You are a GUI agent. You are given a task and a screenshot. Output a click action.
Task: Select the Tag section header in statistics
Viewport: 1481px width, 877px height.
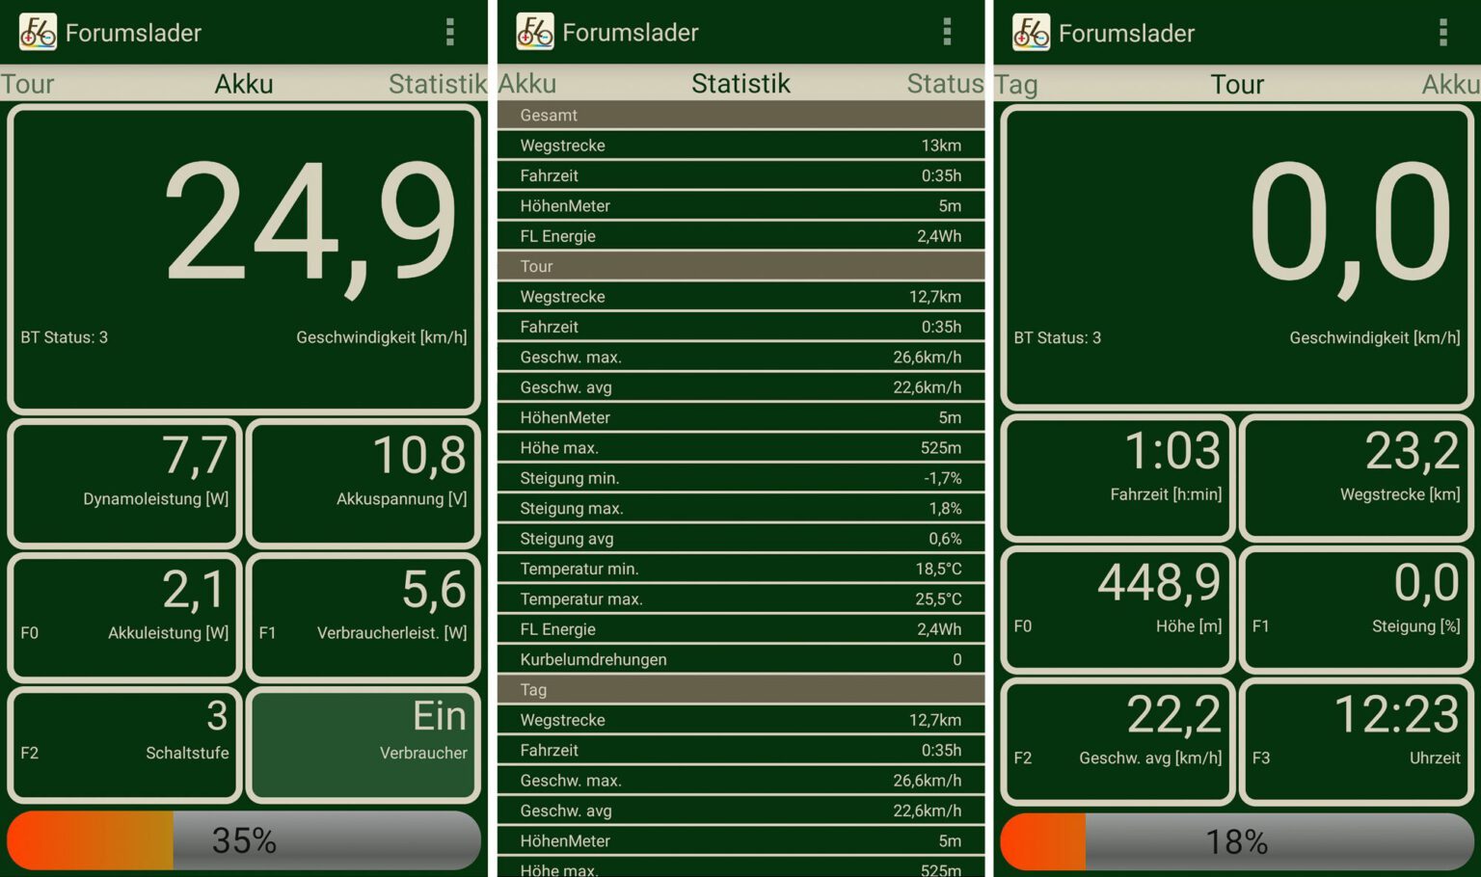[x=740, y=689]
